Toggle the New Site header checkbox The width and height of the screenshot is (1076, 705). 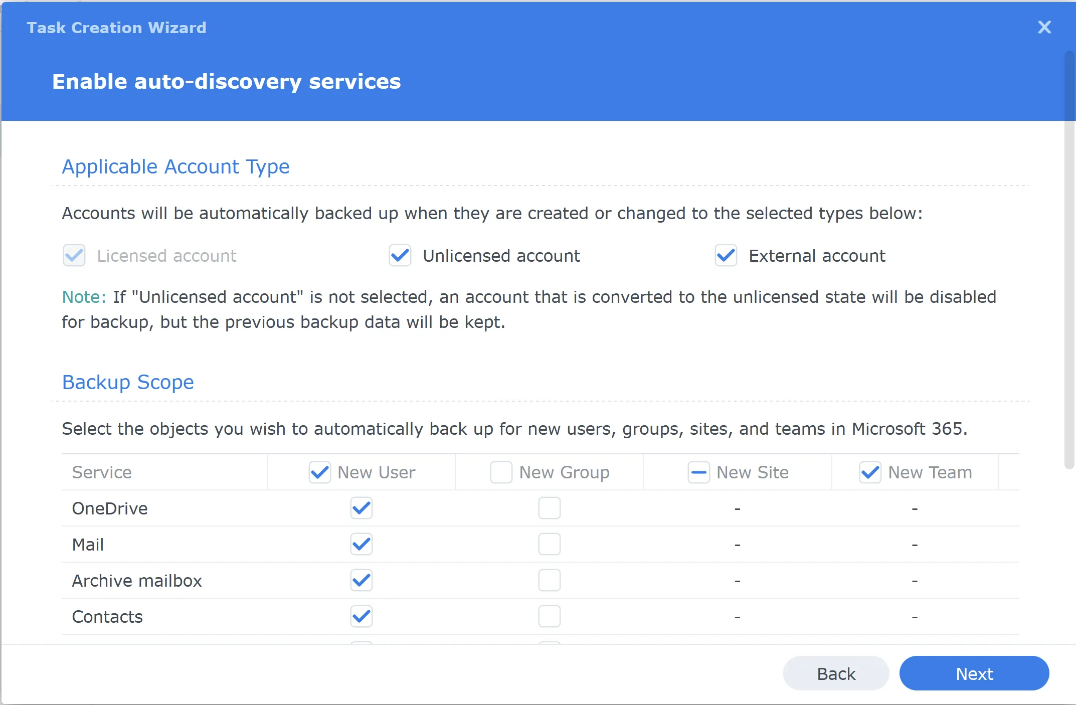698,472
